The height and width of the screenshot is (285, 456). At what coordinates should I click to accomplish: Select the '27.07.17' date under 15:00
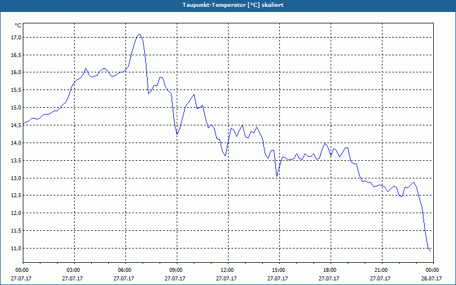click(x=278, y=278)
